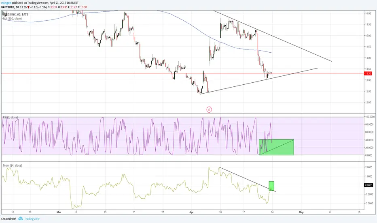The width and height of the screenshot is (377, 223).
Task: Click the red 13.30 price label
Action: point(368,73)
